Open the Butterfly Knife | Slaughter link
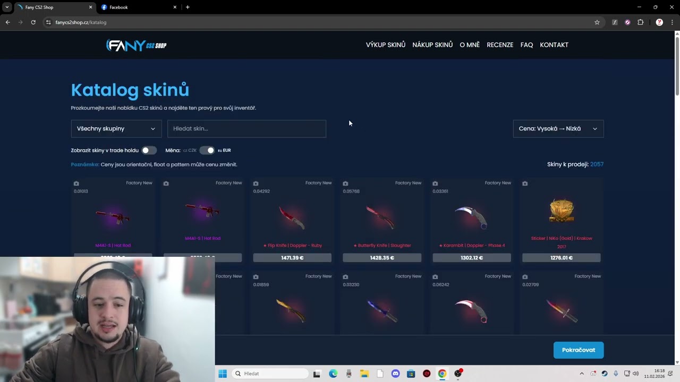 382,246
